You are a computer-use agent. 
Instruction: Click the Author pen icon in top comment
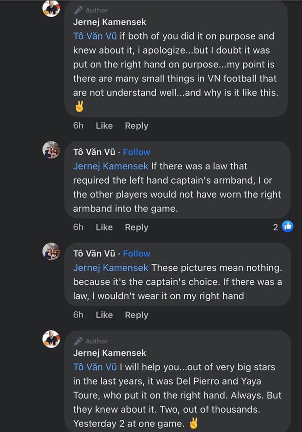[x=78, y=10]
